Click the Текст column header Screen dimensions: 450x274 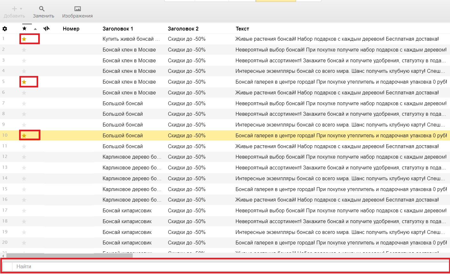click(242, 29)
